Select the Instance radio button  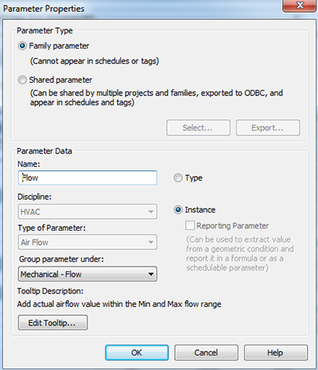[x=178, y=210]
